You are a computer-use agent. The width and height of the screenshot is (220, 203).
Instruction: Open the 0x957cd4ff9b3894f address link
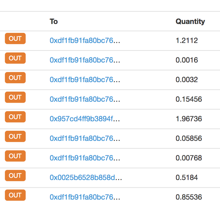(x=85, y=119)
